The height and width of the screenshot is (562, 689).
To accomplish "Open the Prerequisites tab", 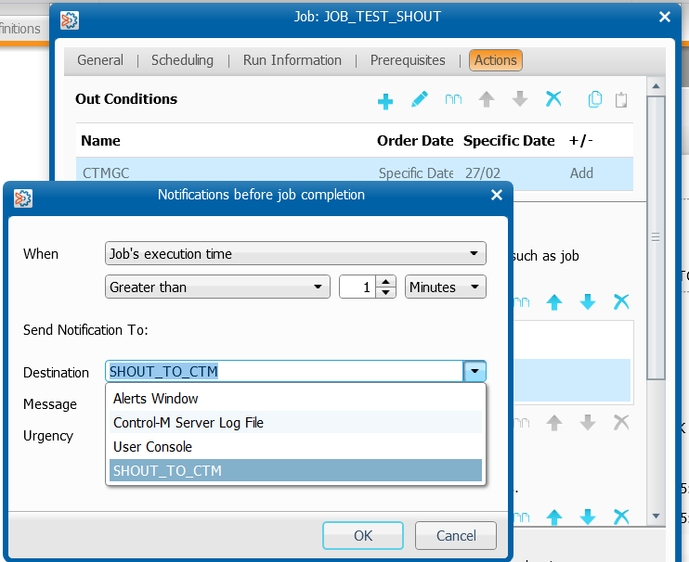I will coord(408,60).
